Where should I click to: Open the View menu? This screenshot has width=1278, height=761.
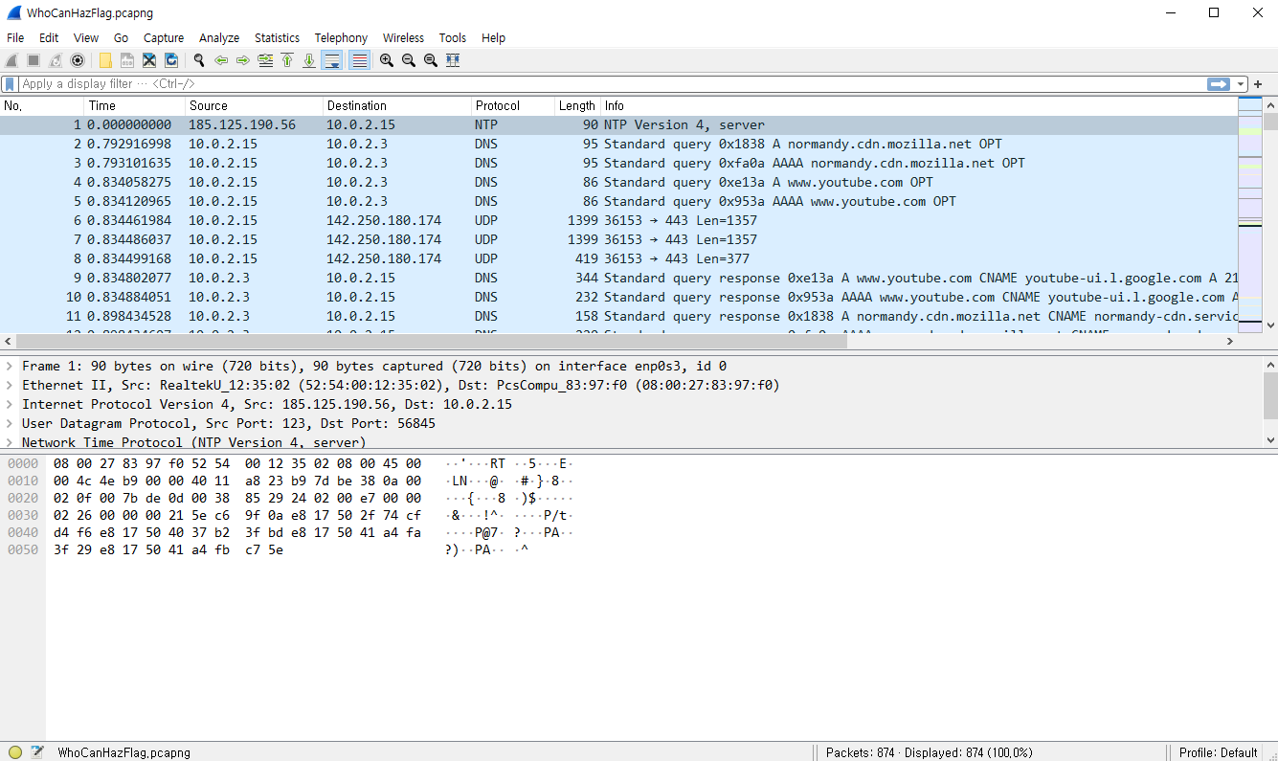[x=86, y=38]
